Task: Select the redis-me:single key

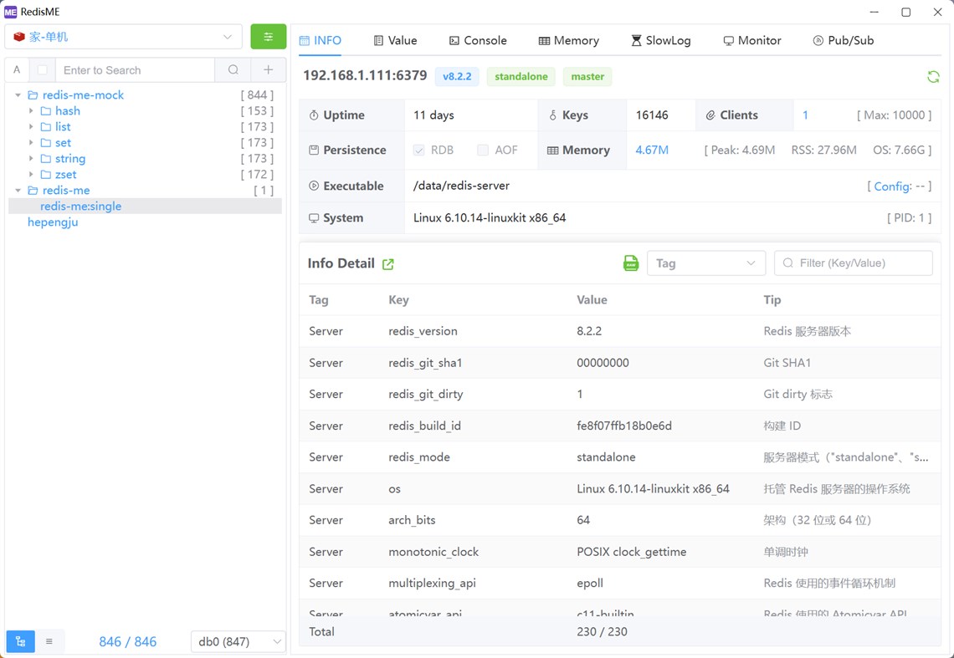Action: point(81,207)
